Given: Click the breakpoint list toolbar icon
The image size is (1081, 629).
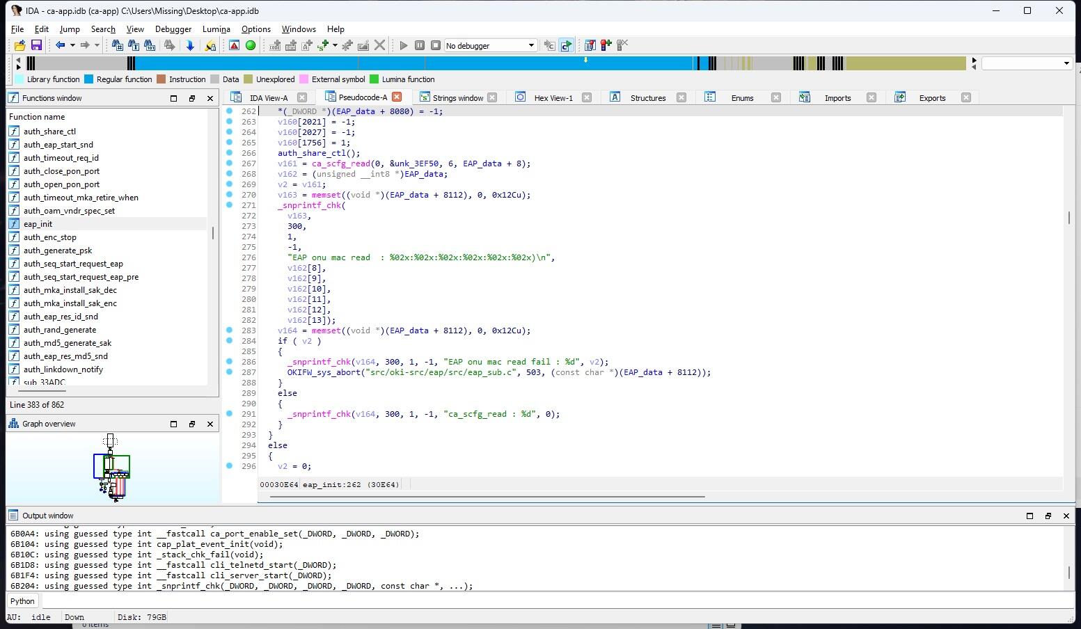Looking at the screenshot, I should 590,46.
